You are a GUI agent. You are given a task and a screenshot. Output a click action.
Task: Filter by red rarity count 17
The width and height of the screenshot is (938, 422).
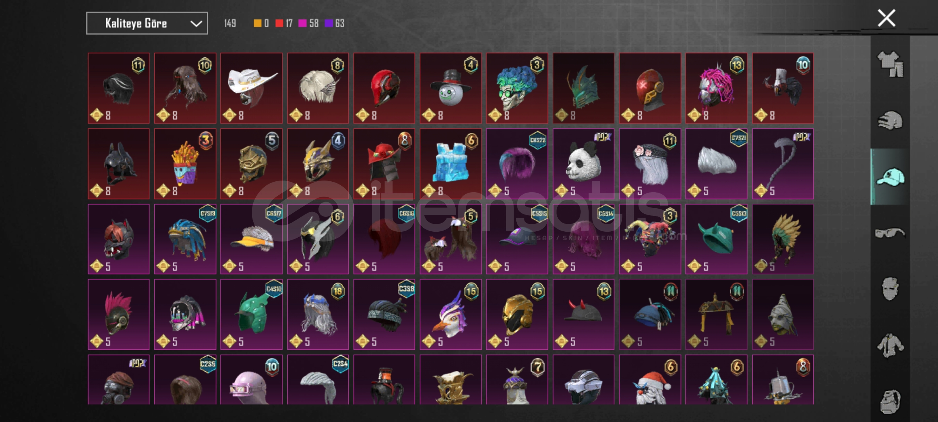[284, 23]
